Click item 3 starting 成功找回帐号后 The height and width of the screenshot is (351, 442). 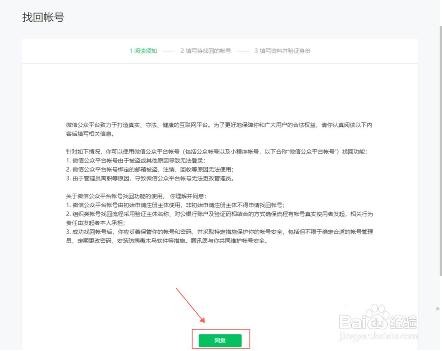tap(220, 232)
